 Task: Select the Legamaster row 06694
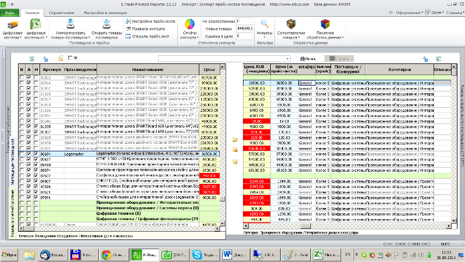click(119, 154)
